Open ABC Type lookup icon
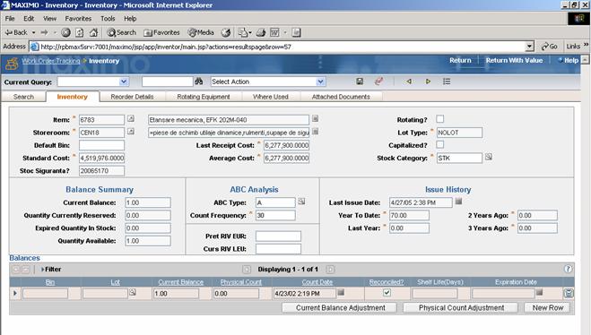Viewport: 591px width, 335px height. (301, 202)
